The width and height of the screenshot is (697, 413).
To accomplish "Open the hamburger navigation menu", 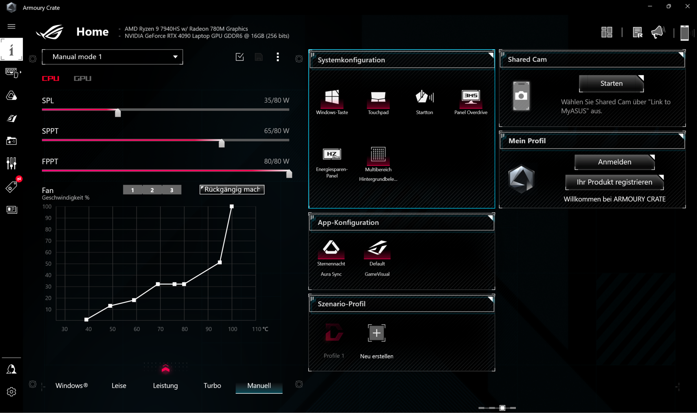I will (11, 26).
